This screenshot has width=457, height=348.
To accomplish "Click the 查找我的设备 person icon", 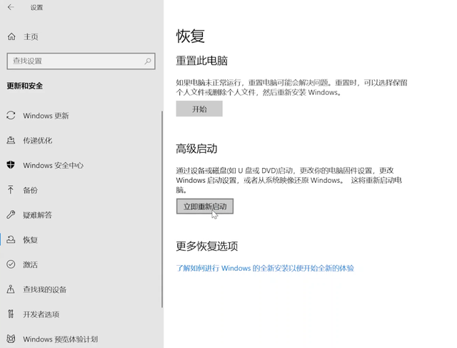I will click(x=11, y=289).
